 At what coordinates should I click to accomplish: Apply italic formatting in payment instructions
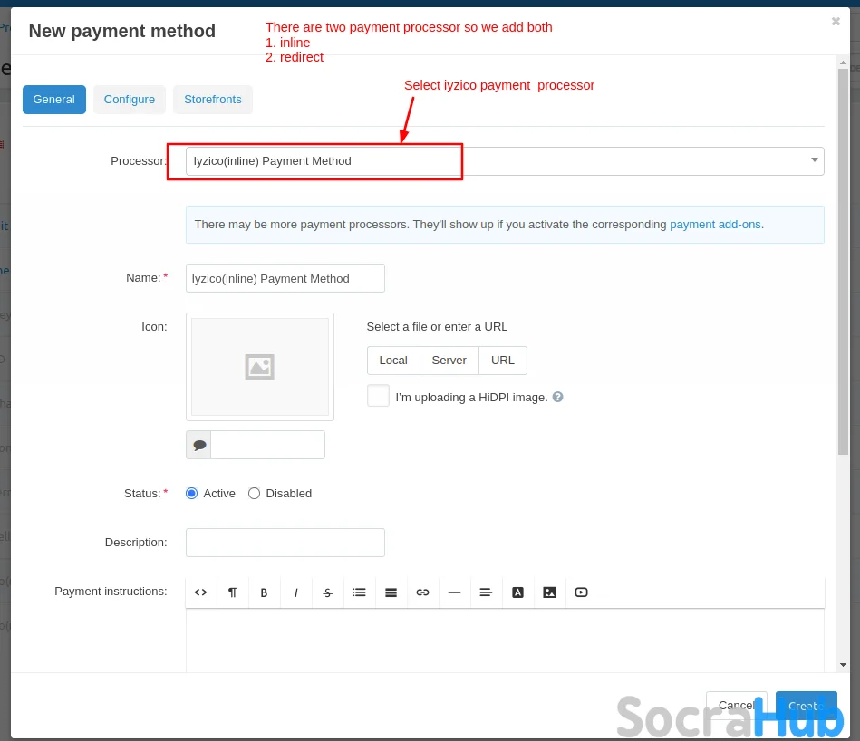[295, 592]
